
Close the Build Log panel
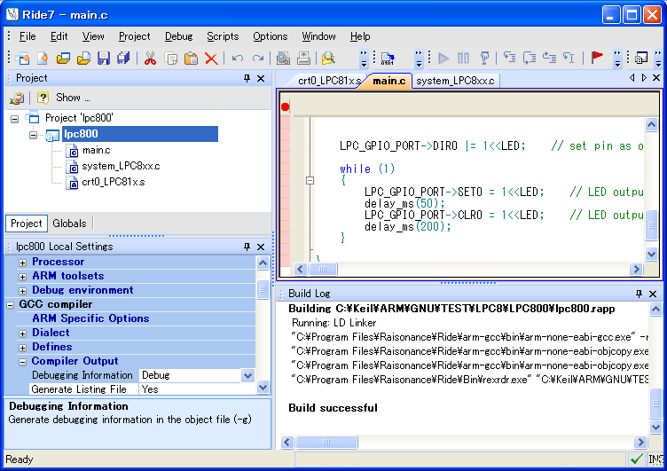coord(653,294)
